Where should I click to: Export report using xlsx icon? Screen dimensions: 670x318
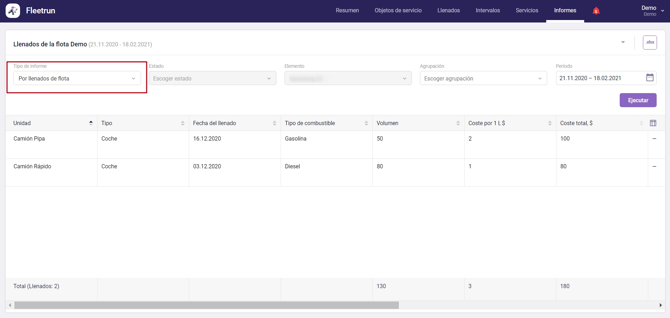(x=650, y=43)
